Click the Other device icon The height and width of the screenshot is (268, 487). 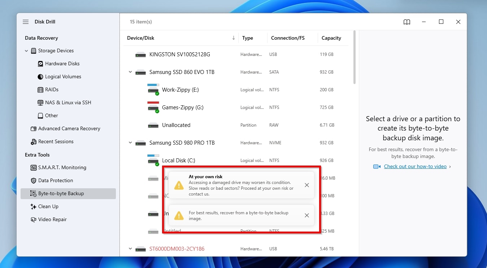pyautogui.click(x=40, y=116)
